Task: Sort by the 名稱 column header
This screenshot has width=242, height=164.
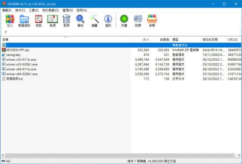Action: pyautogui.click(x=66, y=40)
